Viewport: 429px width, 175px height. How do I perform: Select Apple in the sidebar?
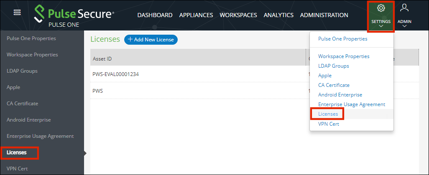[13, 87]
